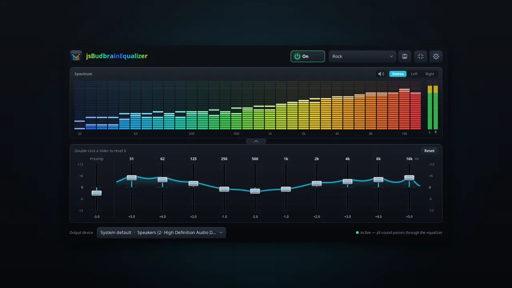Click the 125 Hz band slider handle
The image size is (512, 288).
point(193,184)
